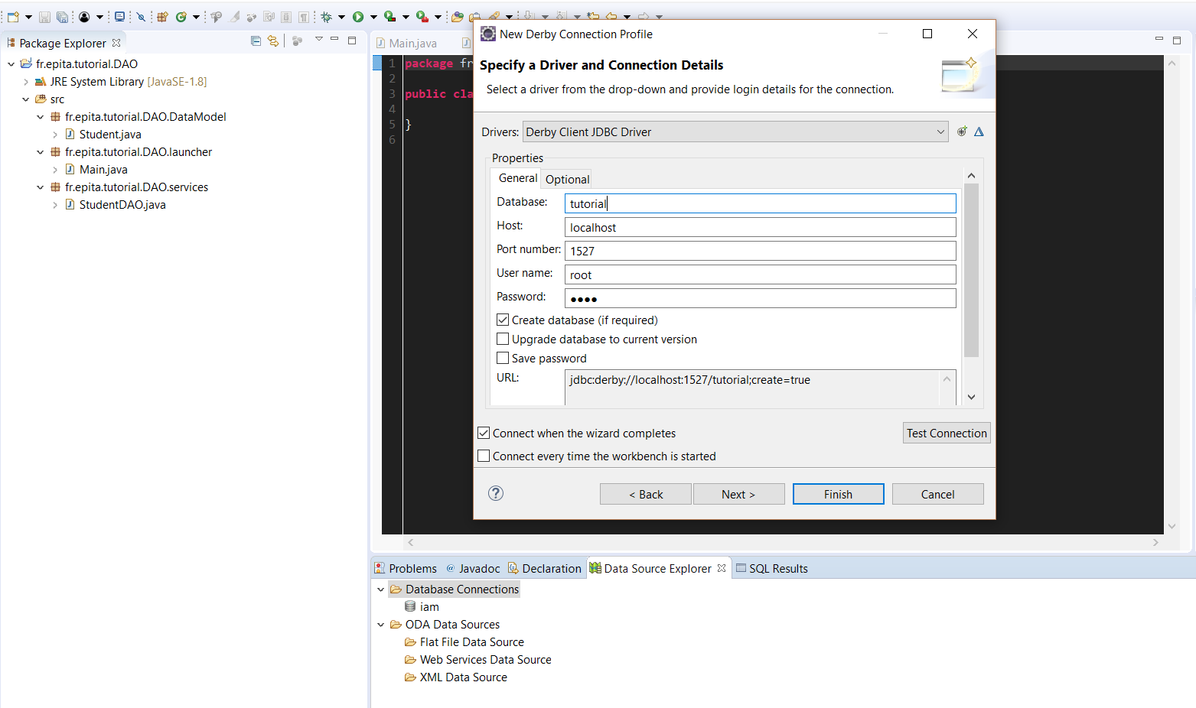Click the New Java Package toolbar icon

[162, 17]
